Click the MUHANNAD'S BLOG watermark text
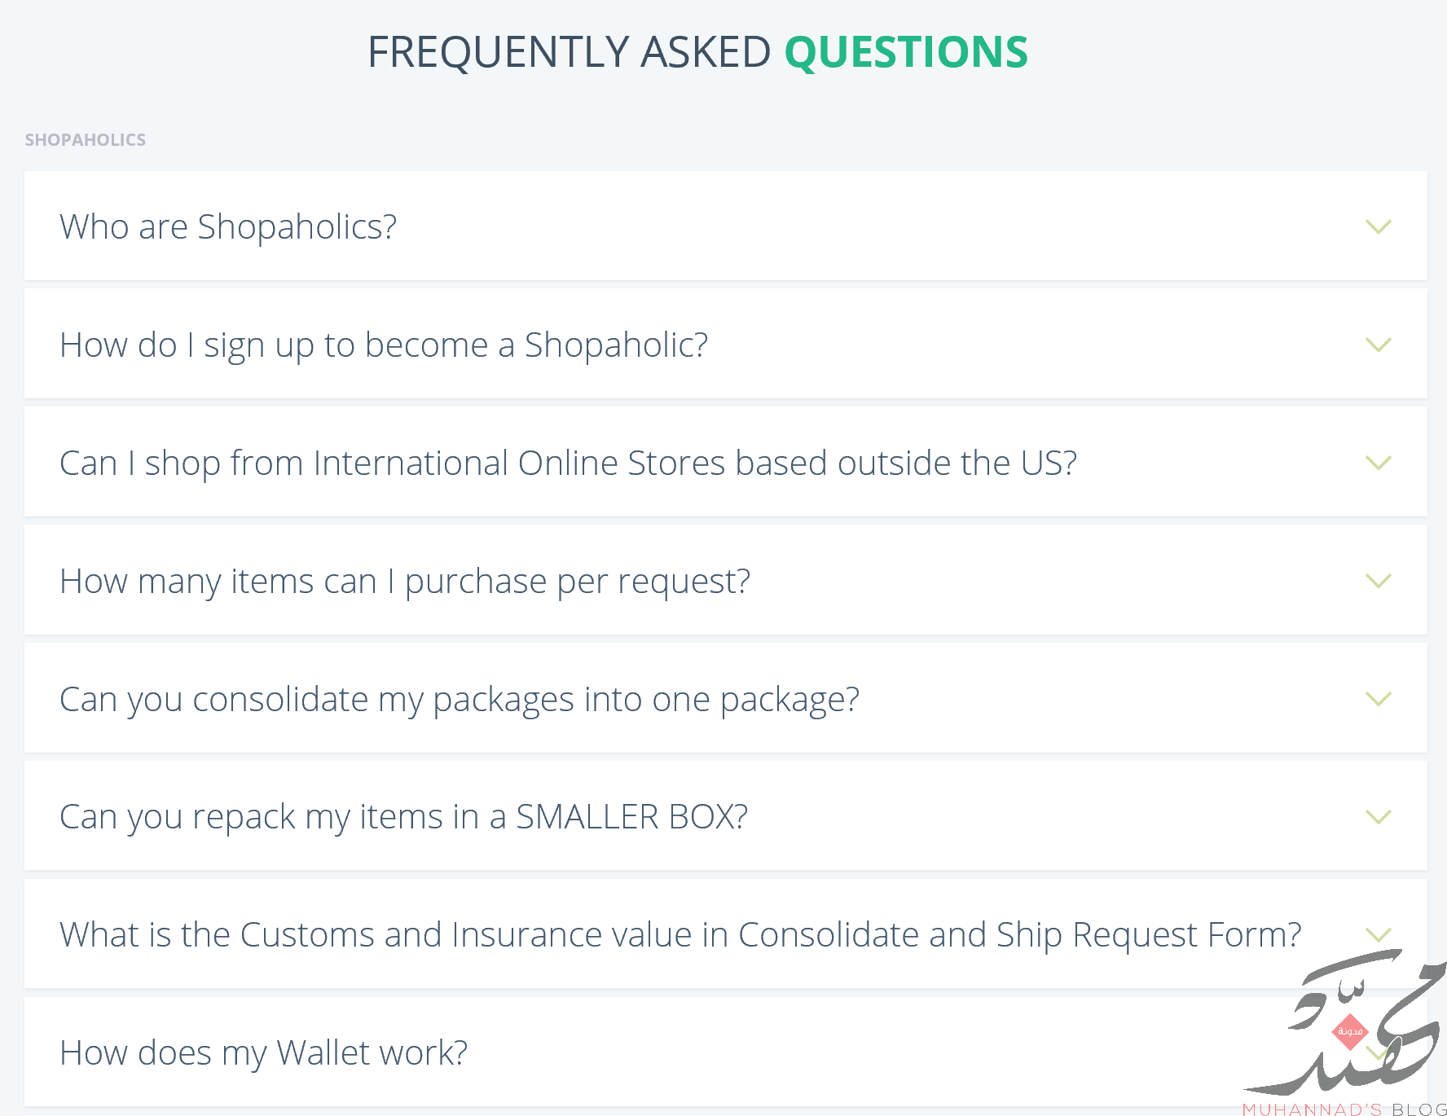This screenshot has width=1447, height=1116. click(x=1344, y=1109)
